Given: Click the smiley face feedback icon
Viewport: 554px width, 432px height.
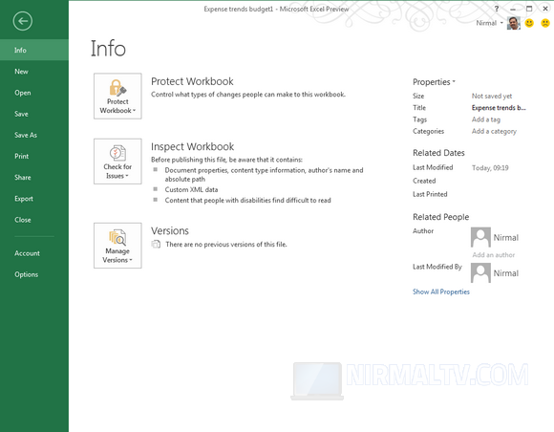Looking at the screenshot, I should coord(529,23).
